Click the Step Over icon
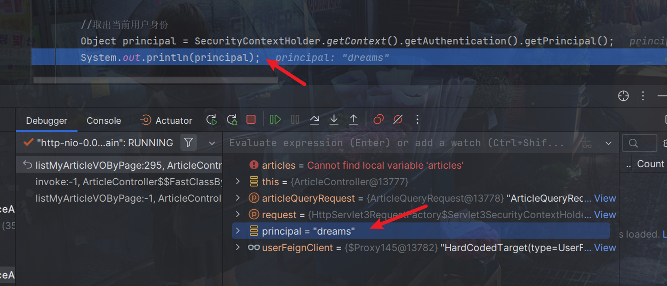 point(314,120)
